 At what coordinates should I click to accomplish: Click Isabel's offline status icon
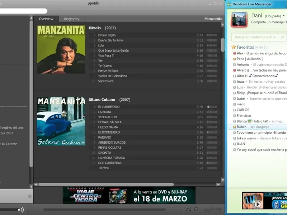click(234, 99)
